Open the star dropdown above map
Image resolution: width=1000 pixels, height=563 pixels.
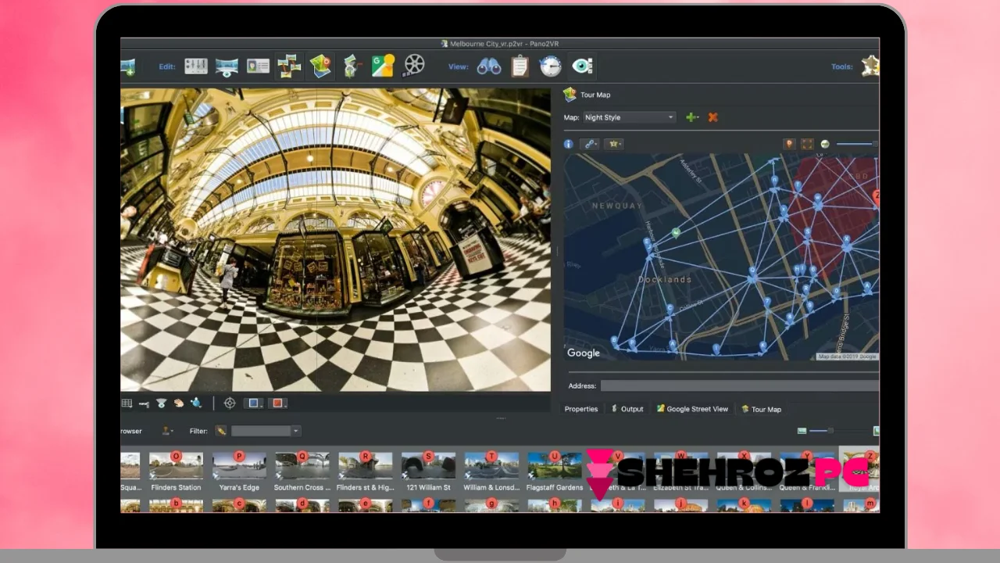pyautogui.click(x=613, y=144)
